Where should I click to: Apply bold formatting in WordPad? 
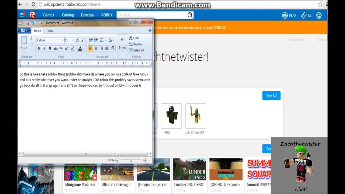(x=39, y=48)
